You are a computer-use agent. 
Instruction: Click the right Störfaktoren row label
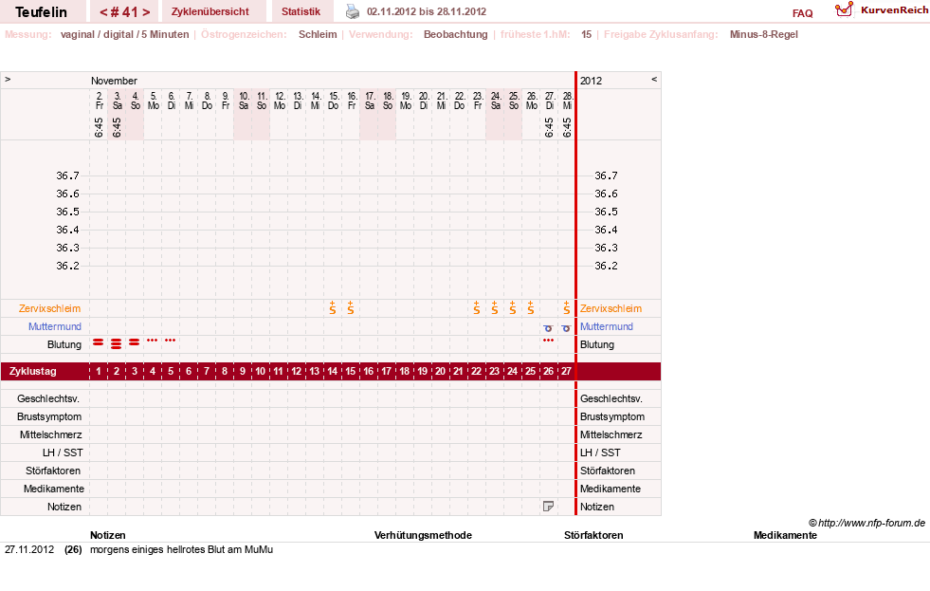[608, 471]
